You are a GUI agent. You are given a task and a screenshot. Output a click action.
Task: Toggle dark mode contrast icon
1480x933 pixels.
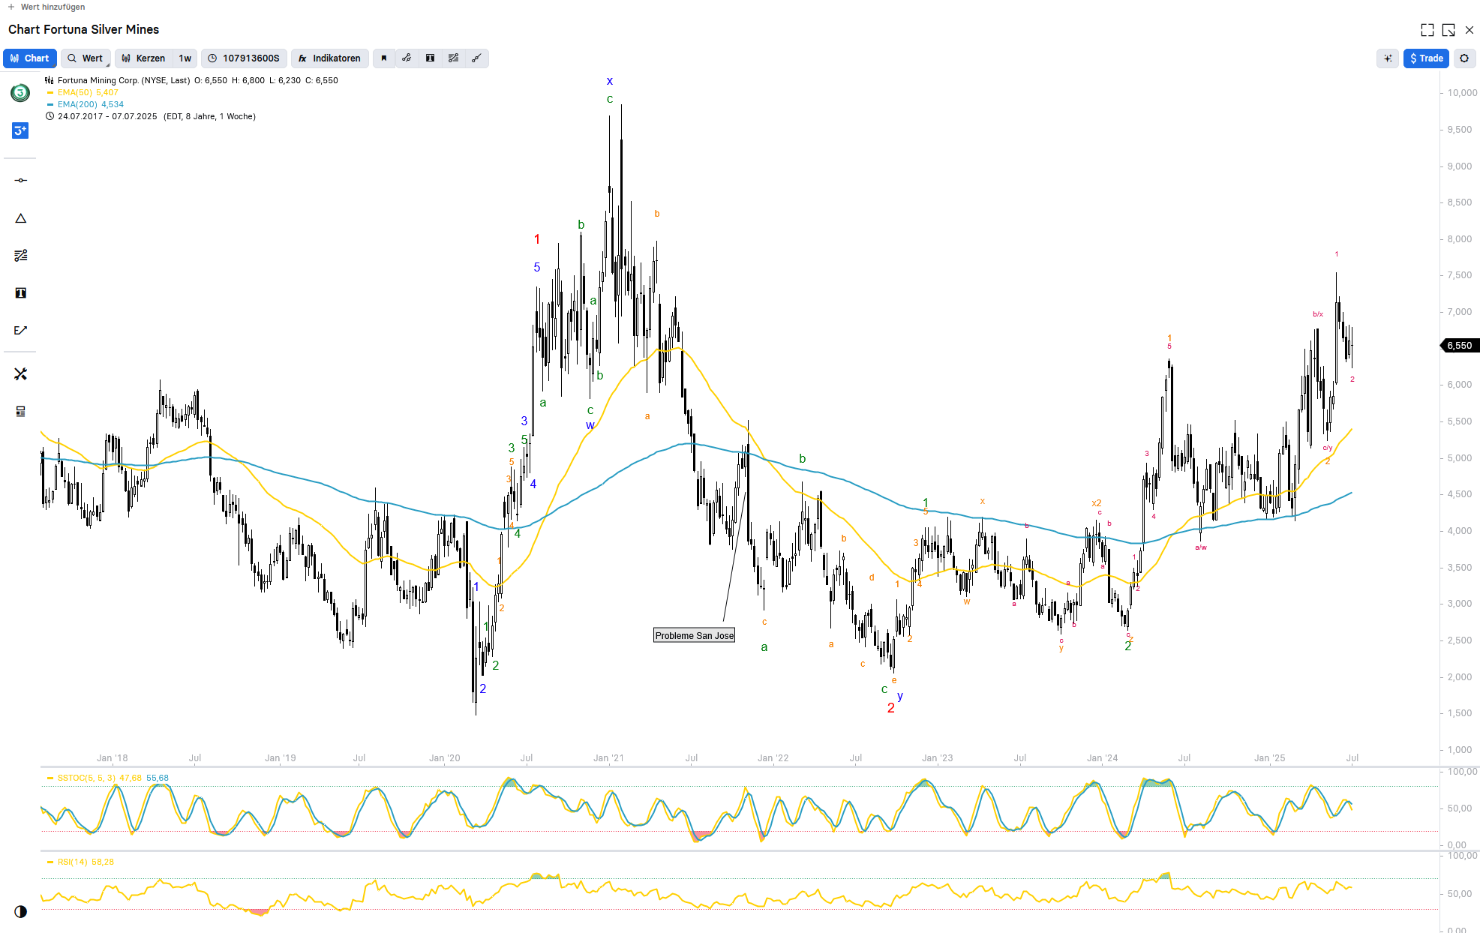coord(20,911)
